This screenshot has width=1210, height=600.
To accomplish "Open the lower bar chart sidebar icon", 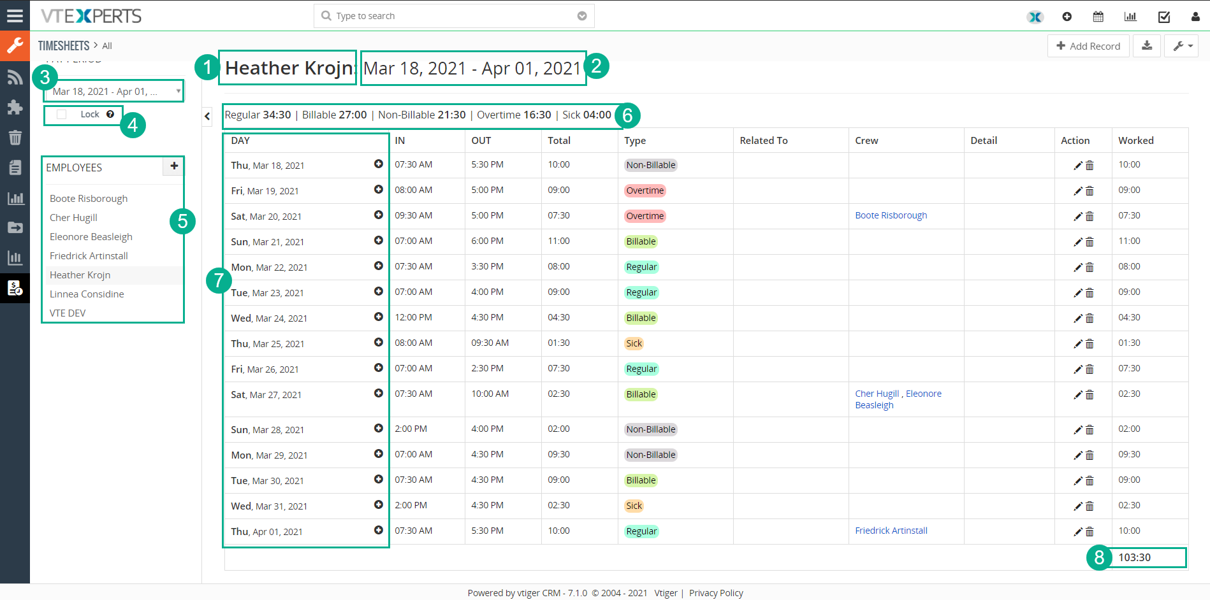I will tap(15, 258).
